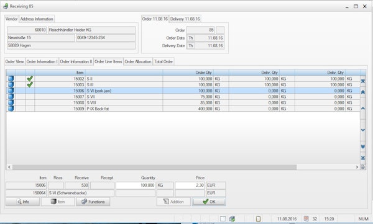Click the blue cube icon beside 15009 P-IX Back fat

11,109
